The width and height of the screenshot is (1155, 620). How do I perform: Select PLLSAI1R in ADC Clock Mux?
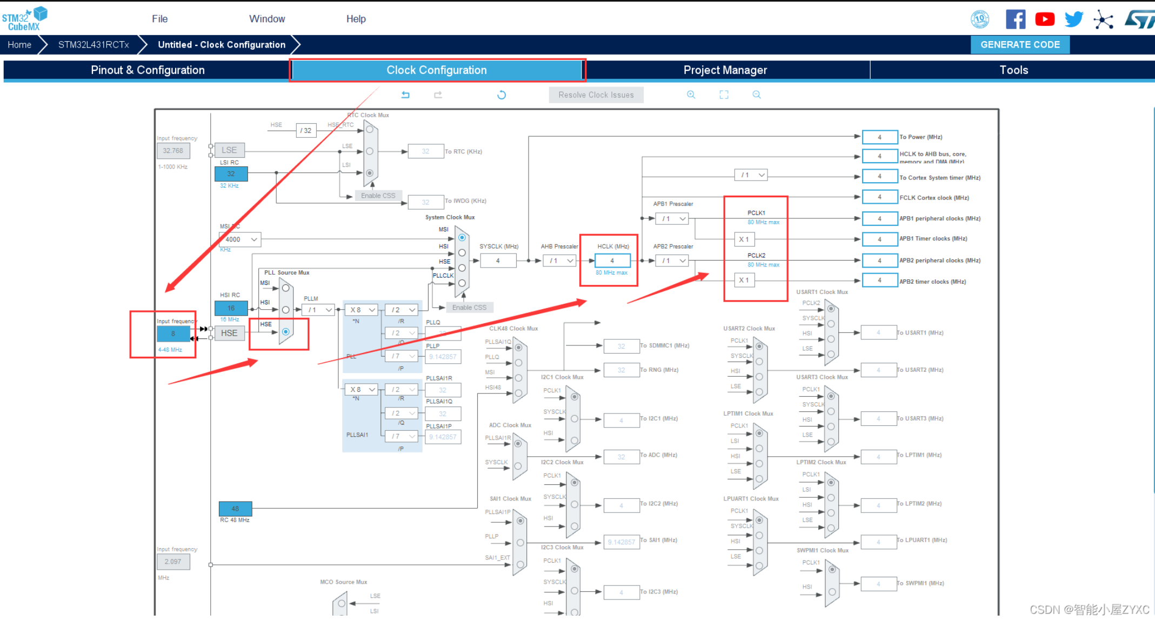point(518,444)
